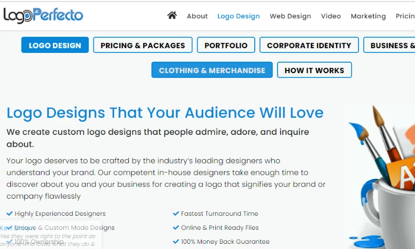Select the LOGO DESIGN tab button
The image size is (415, 249).
pyautogui.click(x=55, y=45)
